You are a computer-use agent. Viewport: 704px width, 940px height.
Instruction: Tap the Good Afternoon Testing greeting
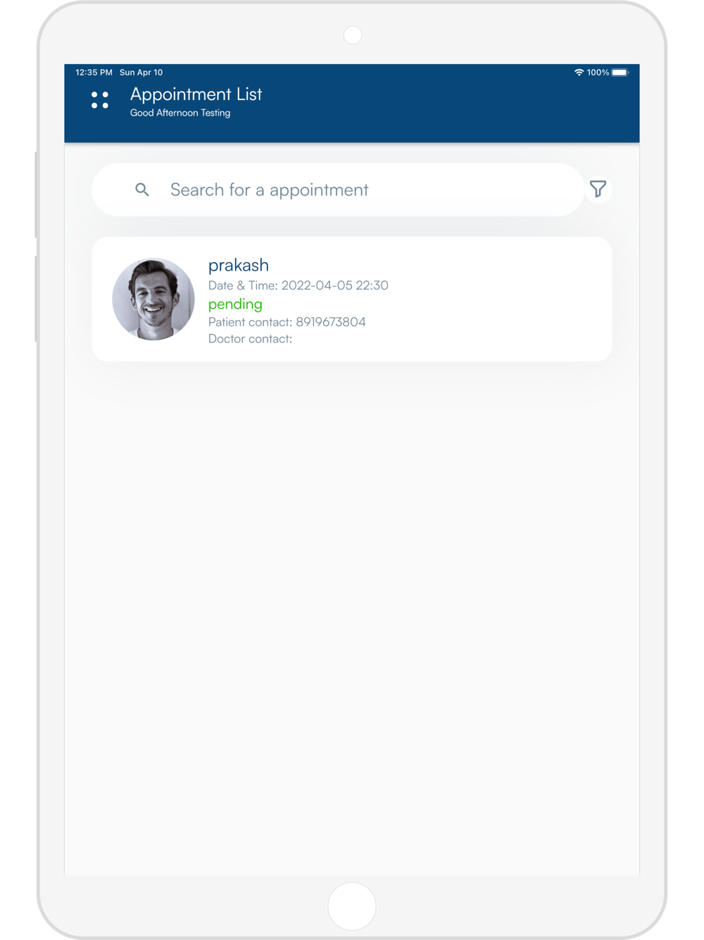pos(180,113)
